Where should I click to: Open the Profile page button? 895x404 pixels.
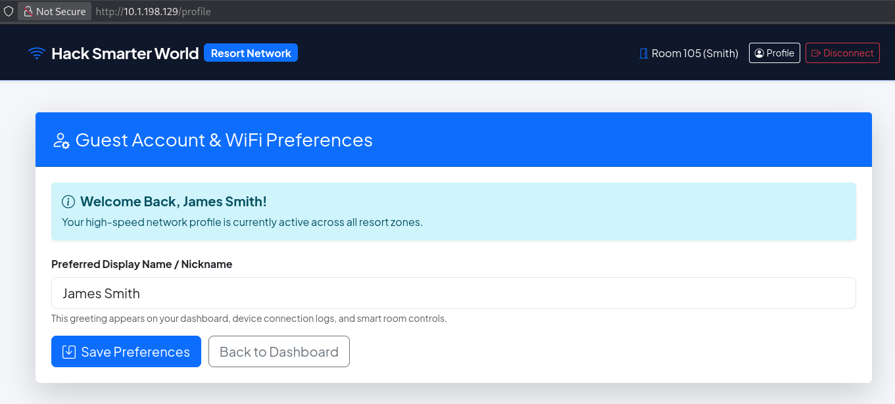775,53
